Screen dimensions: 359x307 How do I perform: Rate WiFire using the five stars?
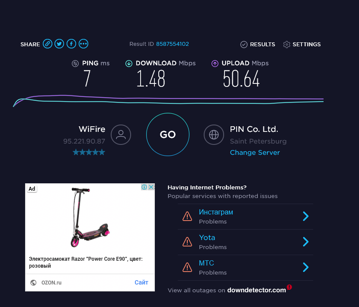click(89, 152)
